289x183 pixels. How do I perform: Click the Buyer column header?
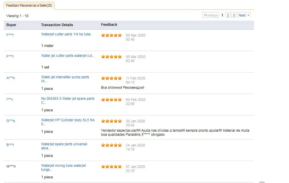11,25
